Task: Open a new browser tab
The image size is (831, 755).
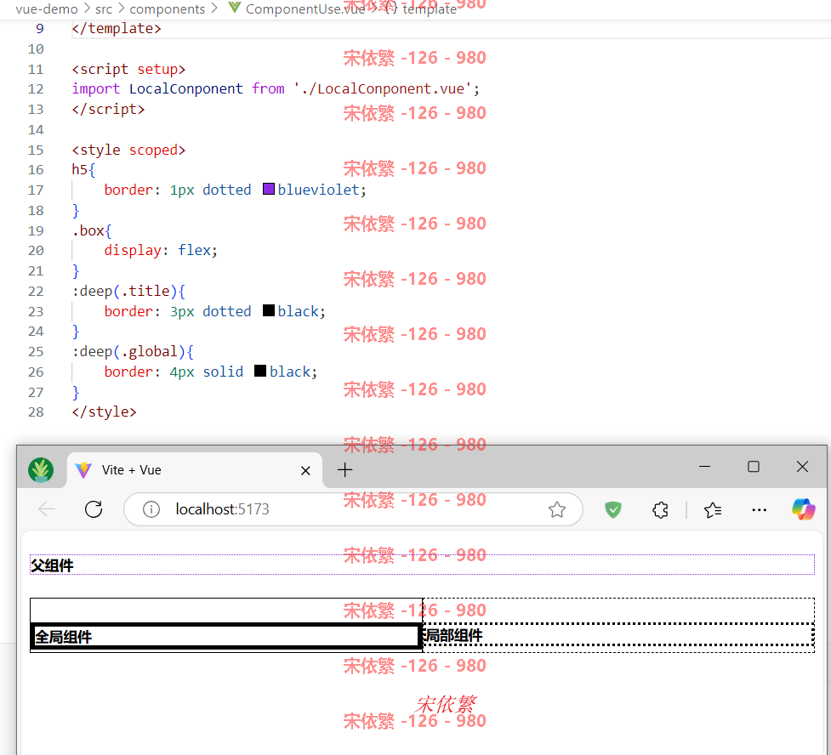Action: (345, 470)
